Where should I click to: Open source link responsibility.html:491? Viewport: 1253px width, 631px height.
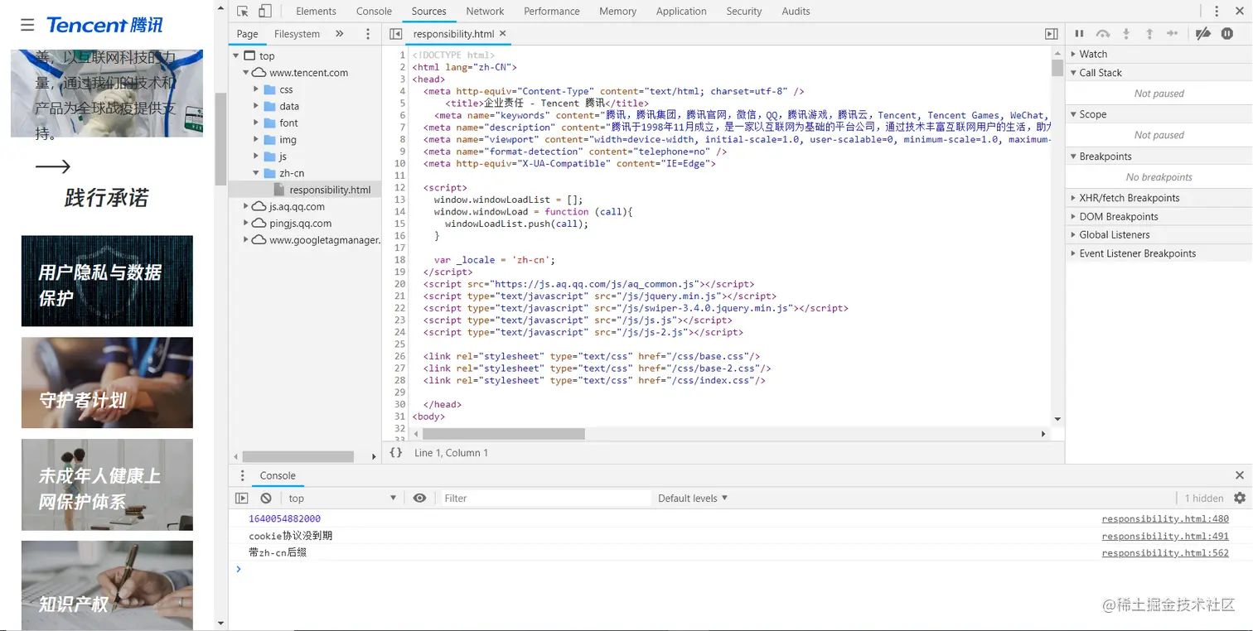pyautogui.click(x=1165, y=536)
